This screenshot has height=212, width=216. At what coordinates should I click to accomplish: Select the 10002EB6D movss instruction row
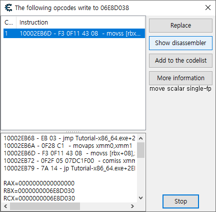point(74,34)
